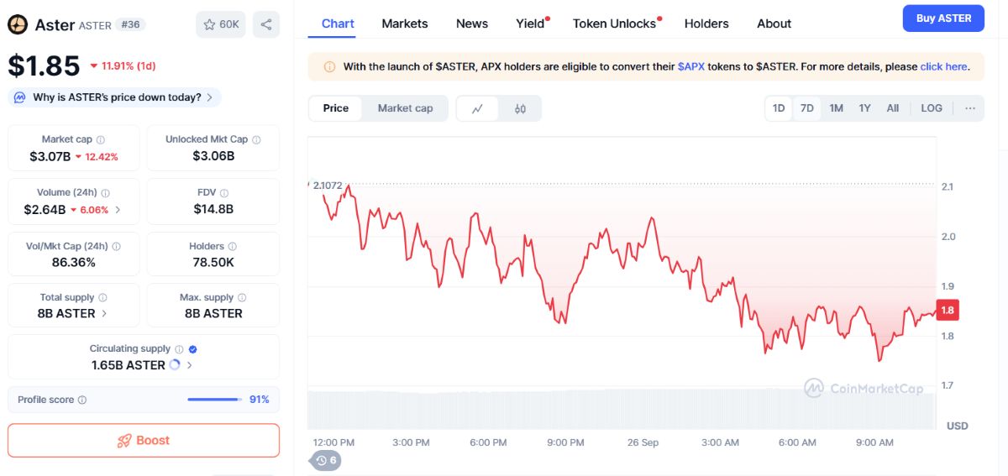Expand Total supply 8B ASTER chevron
Image resolution: width=1008 pixels, height=476 pixels.
(104, 313)
